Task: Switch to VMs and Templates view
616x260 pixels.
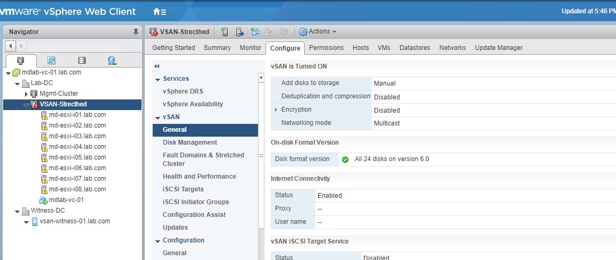Action: click(52, 61)
